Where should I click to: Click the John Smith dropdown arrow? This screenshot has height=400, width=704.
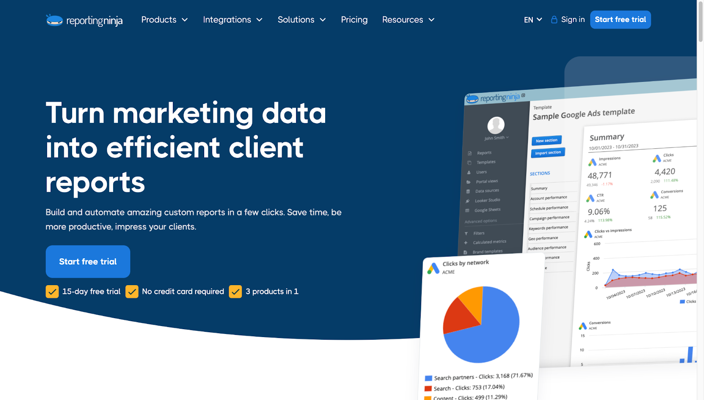pyautogui.click(x=507, y=137)
